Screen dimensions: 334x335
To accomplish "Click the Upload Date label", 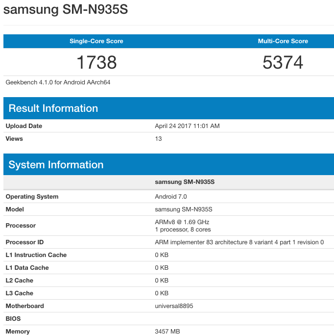I will click(24, 126).
